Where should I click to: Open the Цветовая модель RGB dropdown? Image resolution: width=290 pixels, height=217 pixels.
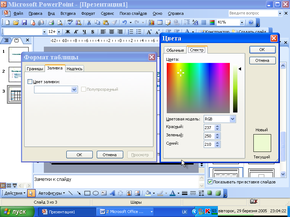tap(232, 119)
